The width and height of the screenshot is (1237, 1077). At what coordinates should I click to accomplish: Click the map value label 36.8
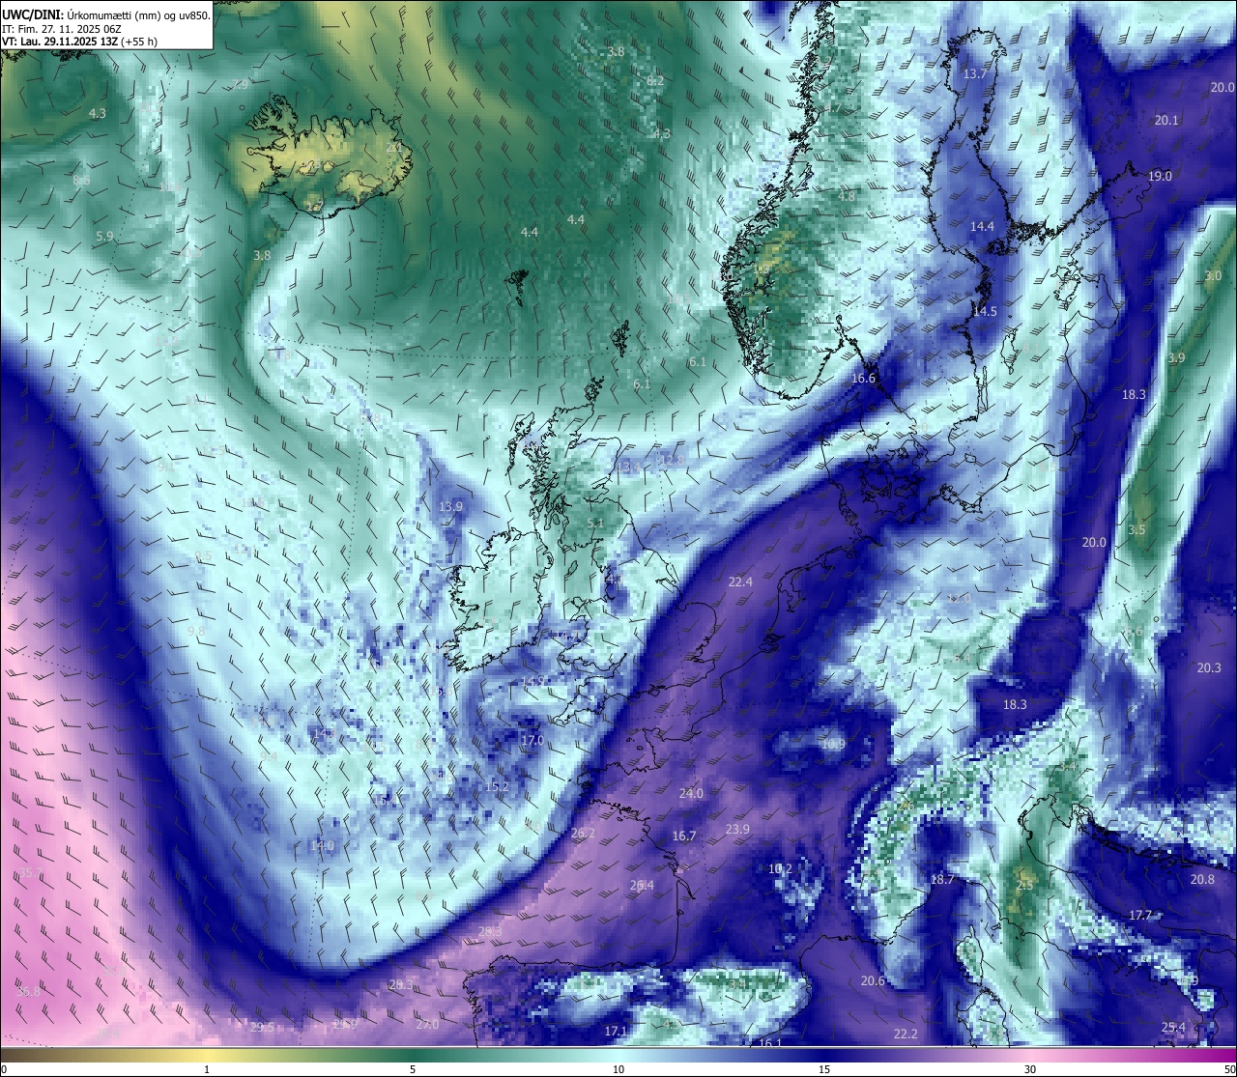(x=29, y=991)
